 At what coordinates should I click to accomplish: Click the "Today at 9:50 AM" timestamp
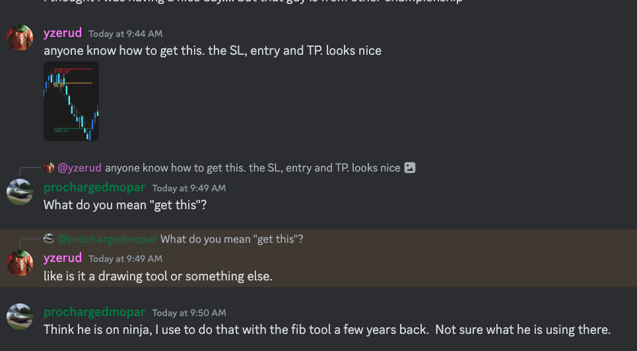point(189,313)
